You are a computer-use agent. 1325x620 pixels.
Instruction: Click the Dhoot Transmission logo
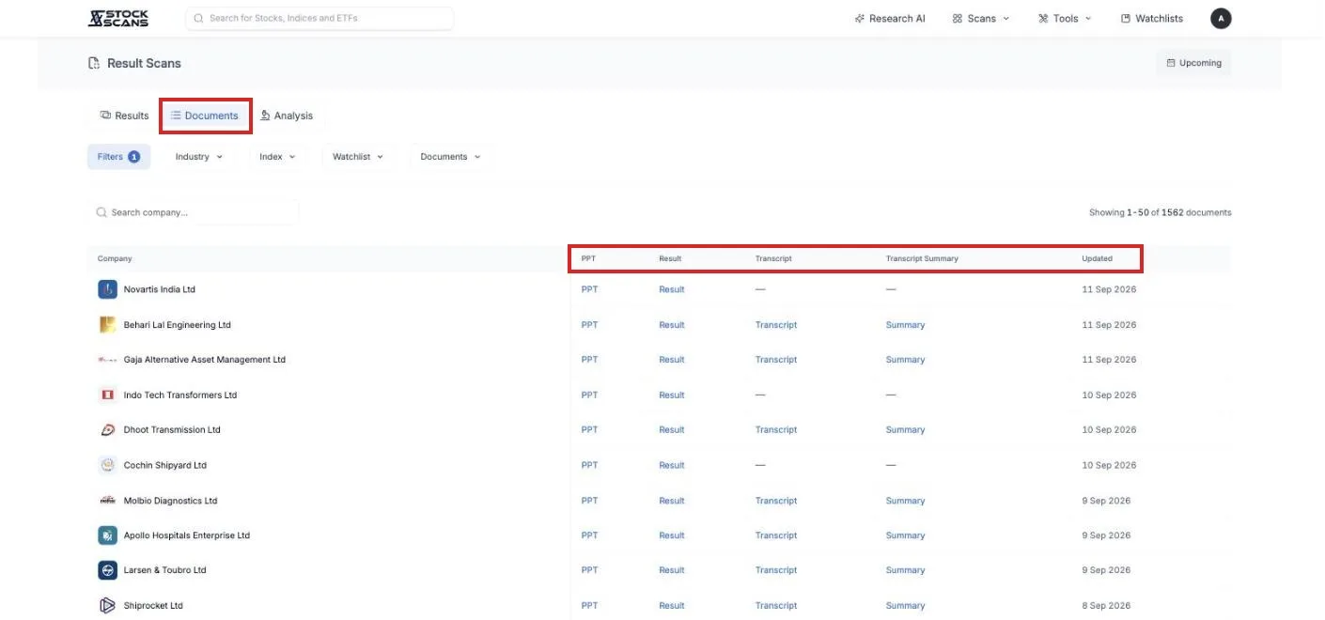[x=107, y=430]
